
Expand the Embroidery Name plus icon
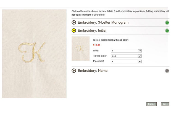(74, 71)
